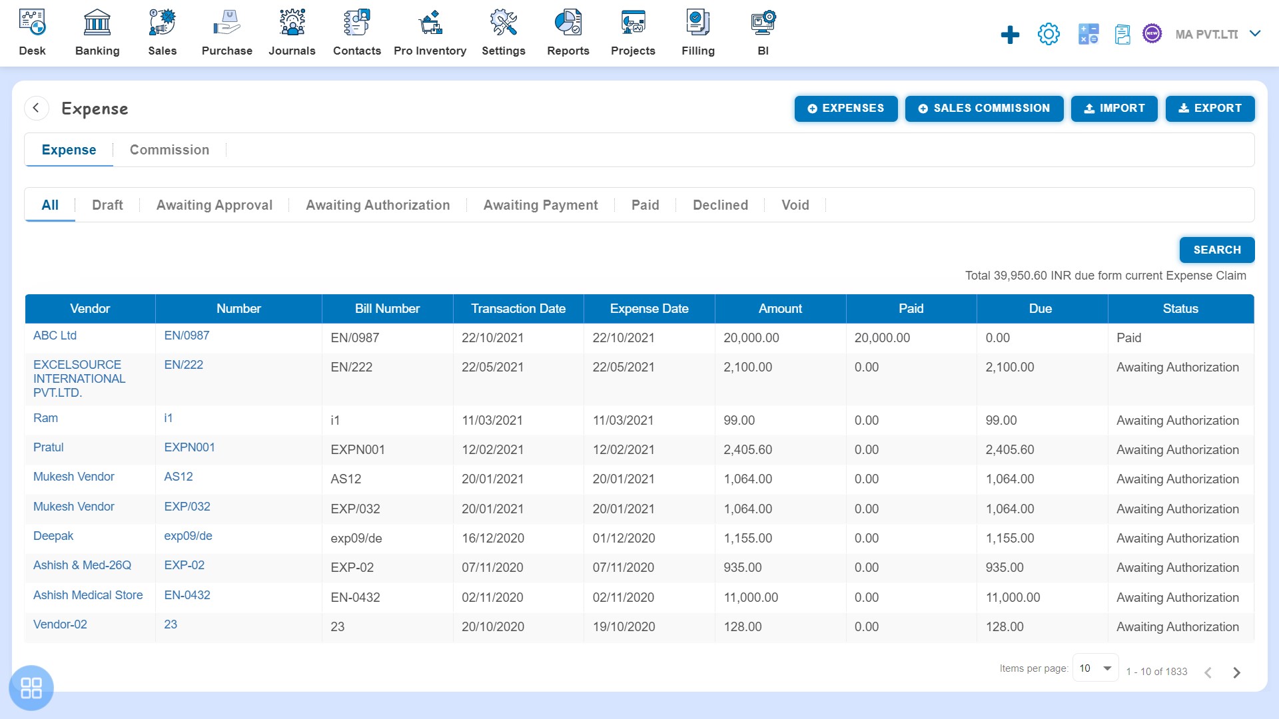Select the Draft filter tab
Viewport: 1279px width, 719px height.
[x=107, y=204]
